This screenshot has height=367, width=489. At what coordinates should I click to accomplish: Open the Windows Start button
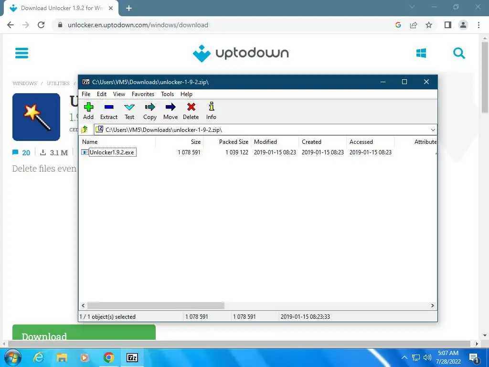coord(13,357)
